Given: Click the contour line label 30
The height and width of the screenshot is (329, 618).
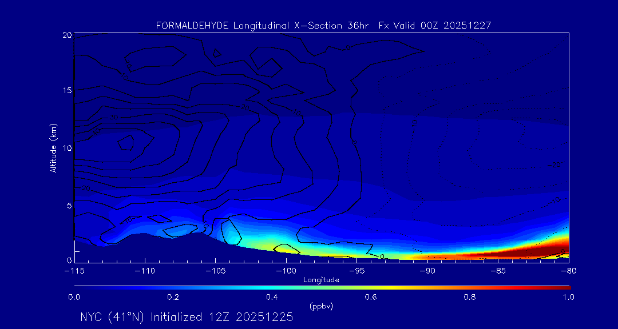Looking at the screenshot, I should point(114,117).
